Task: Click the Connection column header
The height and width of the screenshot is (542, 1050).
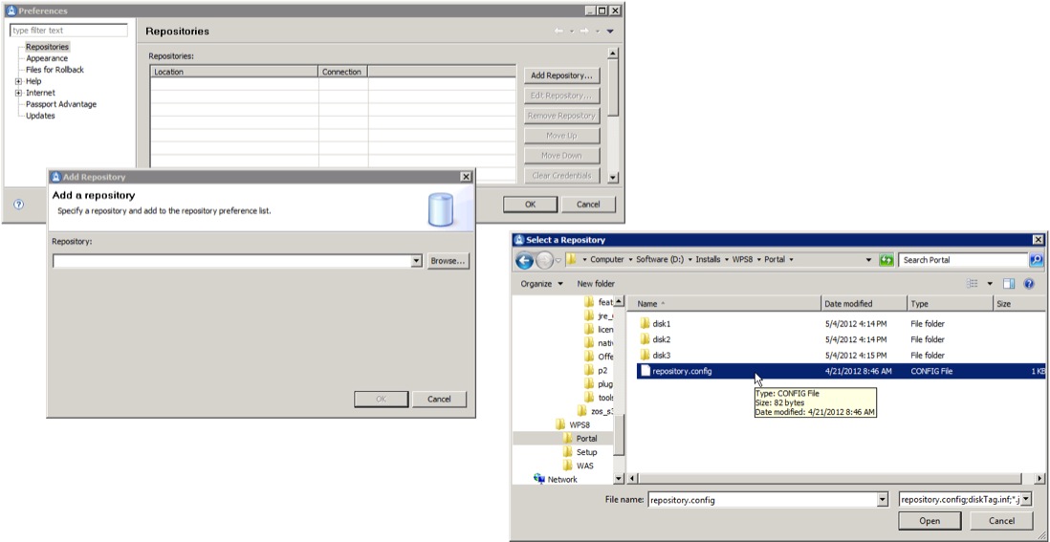Action: point(342,72)
